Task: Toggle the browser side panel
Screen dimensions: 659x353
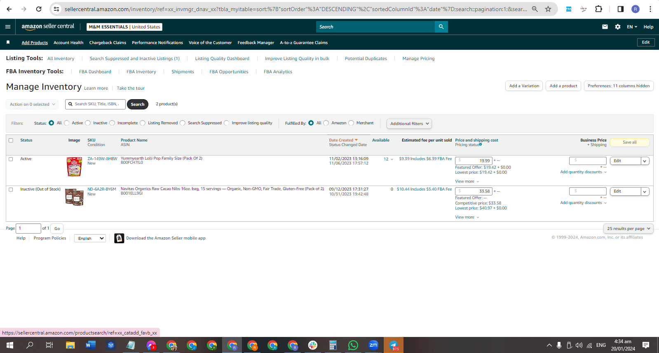Action: click(620, 9)
